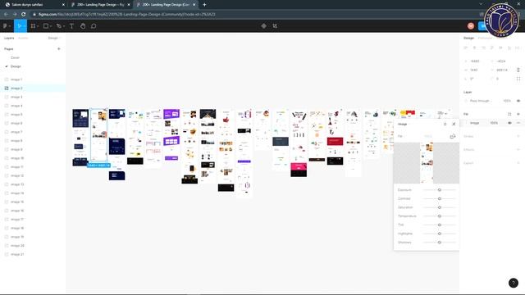Switch to Layers tab
The width and height of the screenshot is (525, 295).
pyautogui.click(x=9, y=39)
